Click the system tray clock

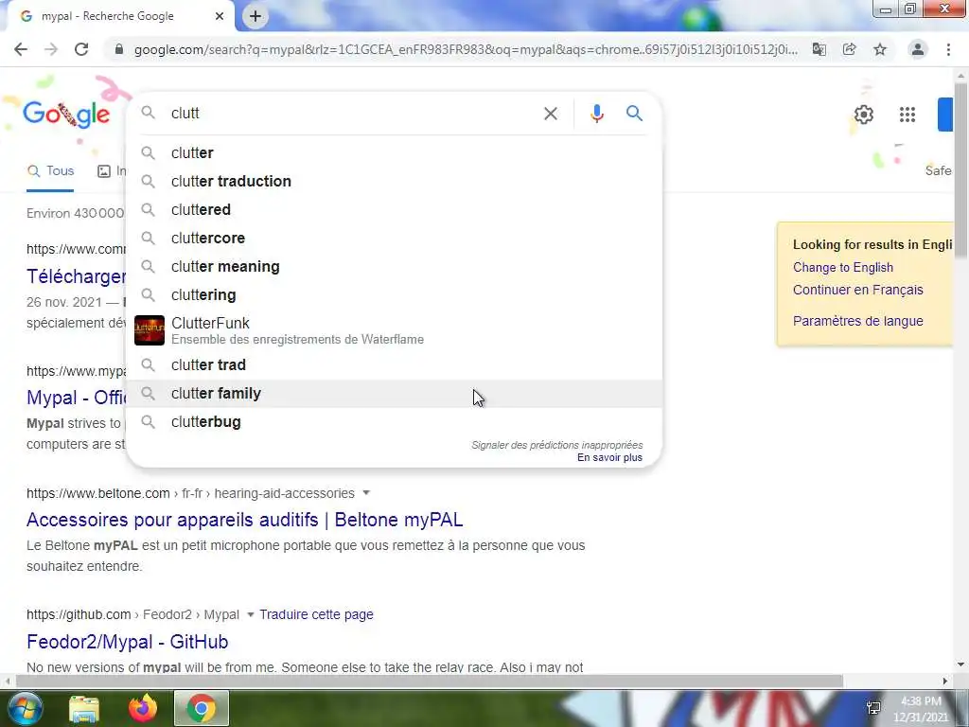[920, 709]
